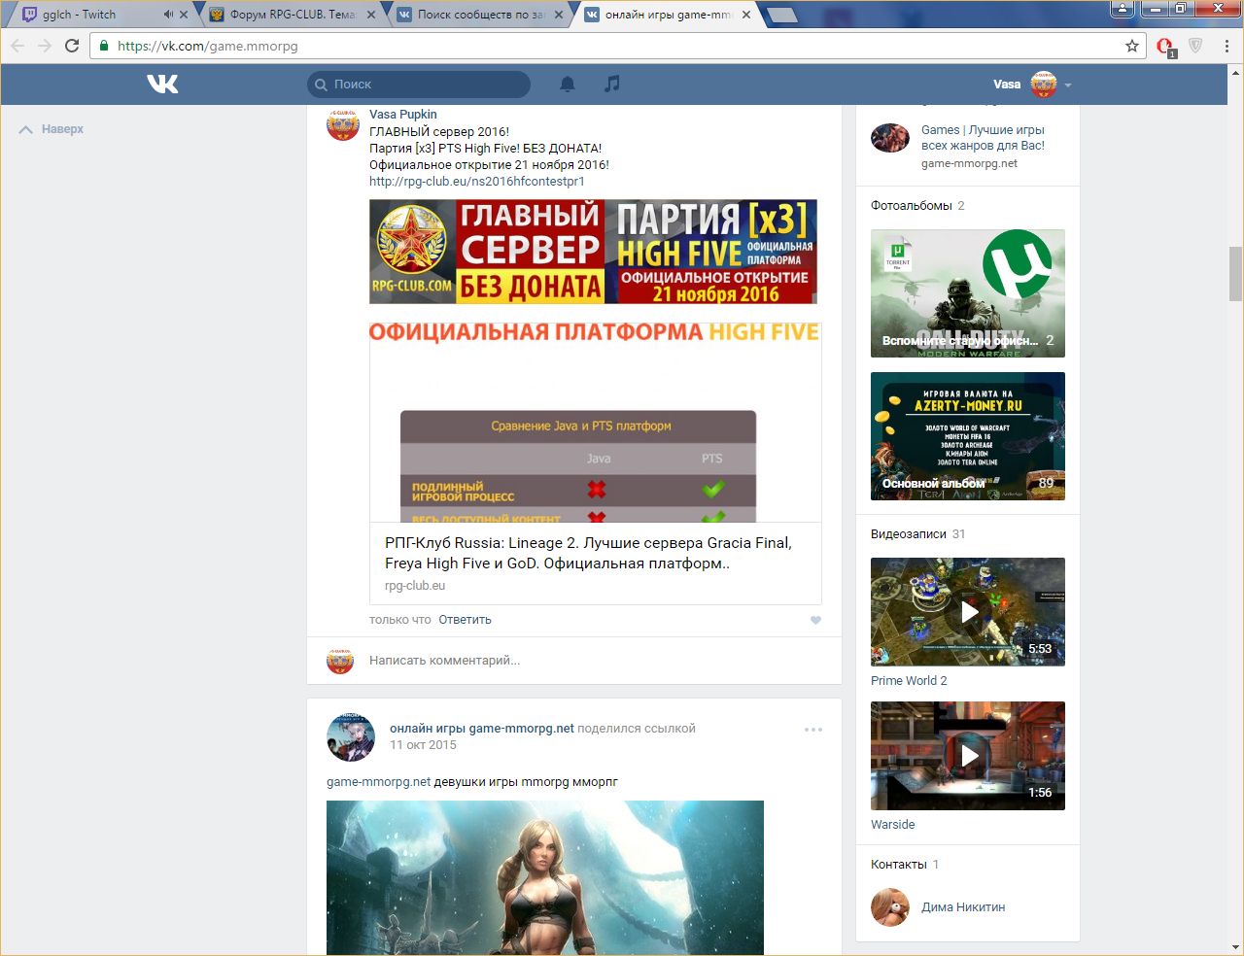Screen dimensions: 1244x956
Task: Open Prime World 2 video title
Action: point(909,681)
